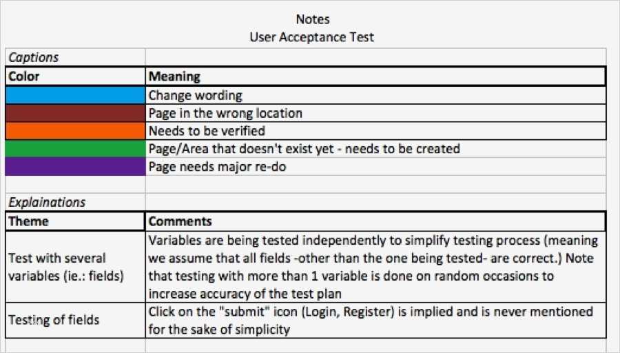The height and width of the screenshot is (353, 620).
Task: Select the "Notes" title text
Action: 311,19
